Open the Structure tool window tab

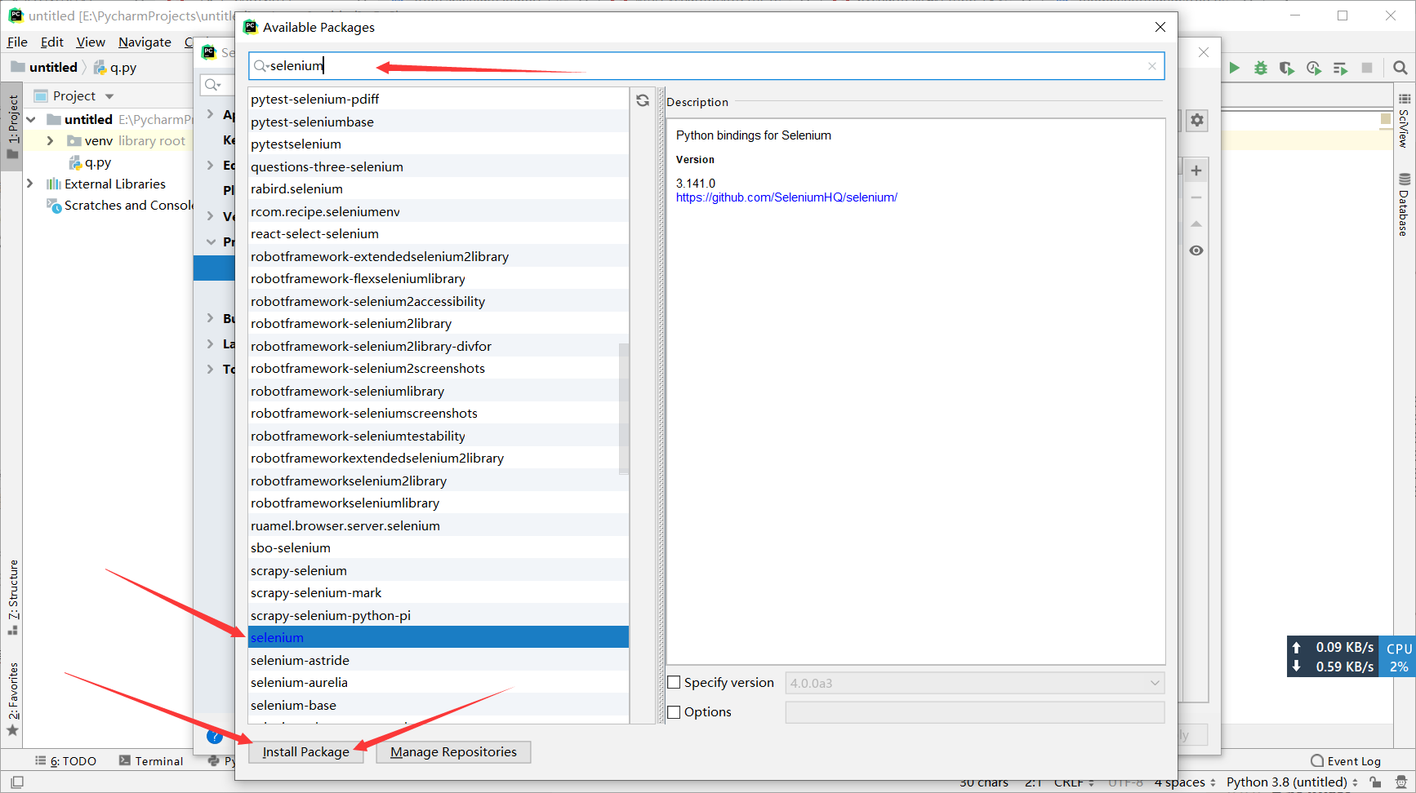(13, 597)
